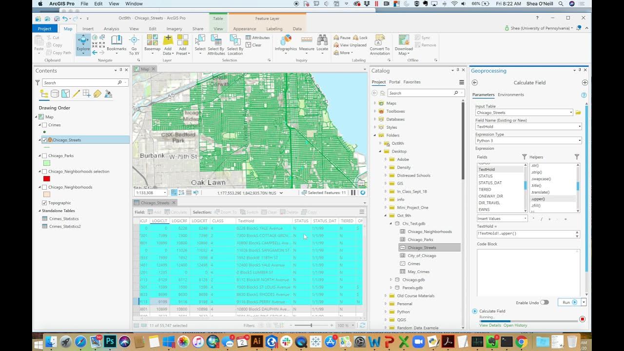Click the View Details link
Viewport: 624px width, 351px height.
[490, 325]
